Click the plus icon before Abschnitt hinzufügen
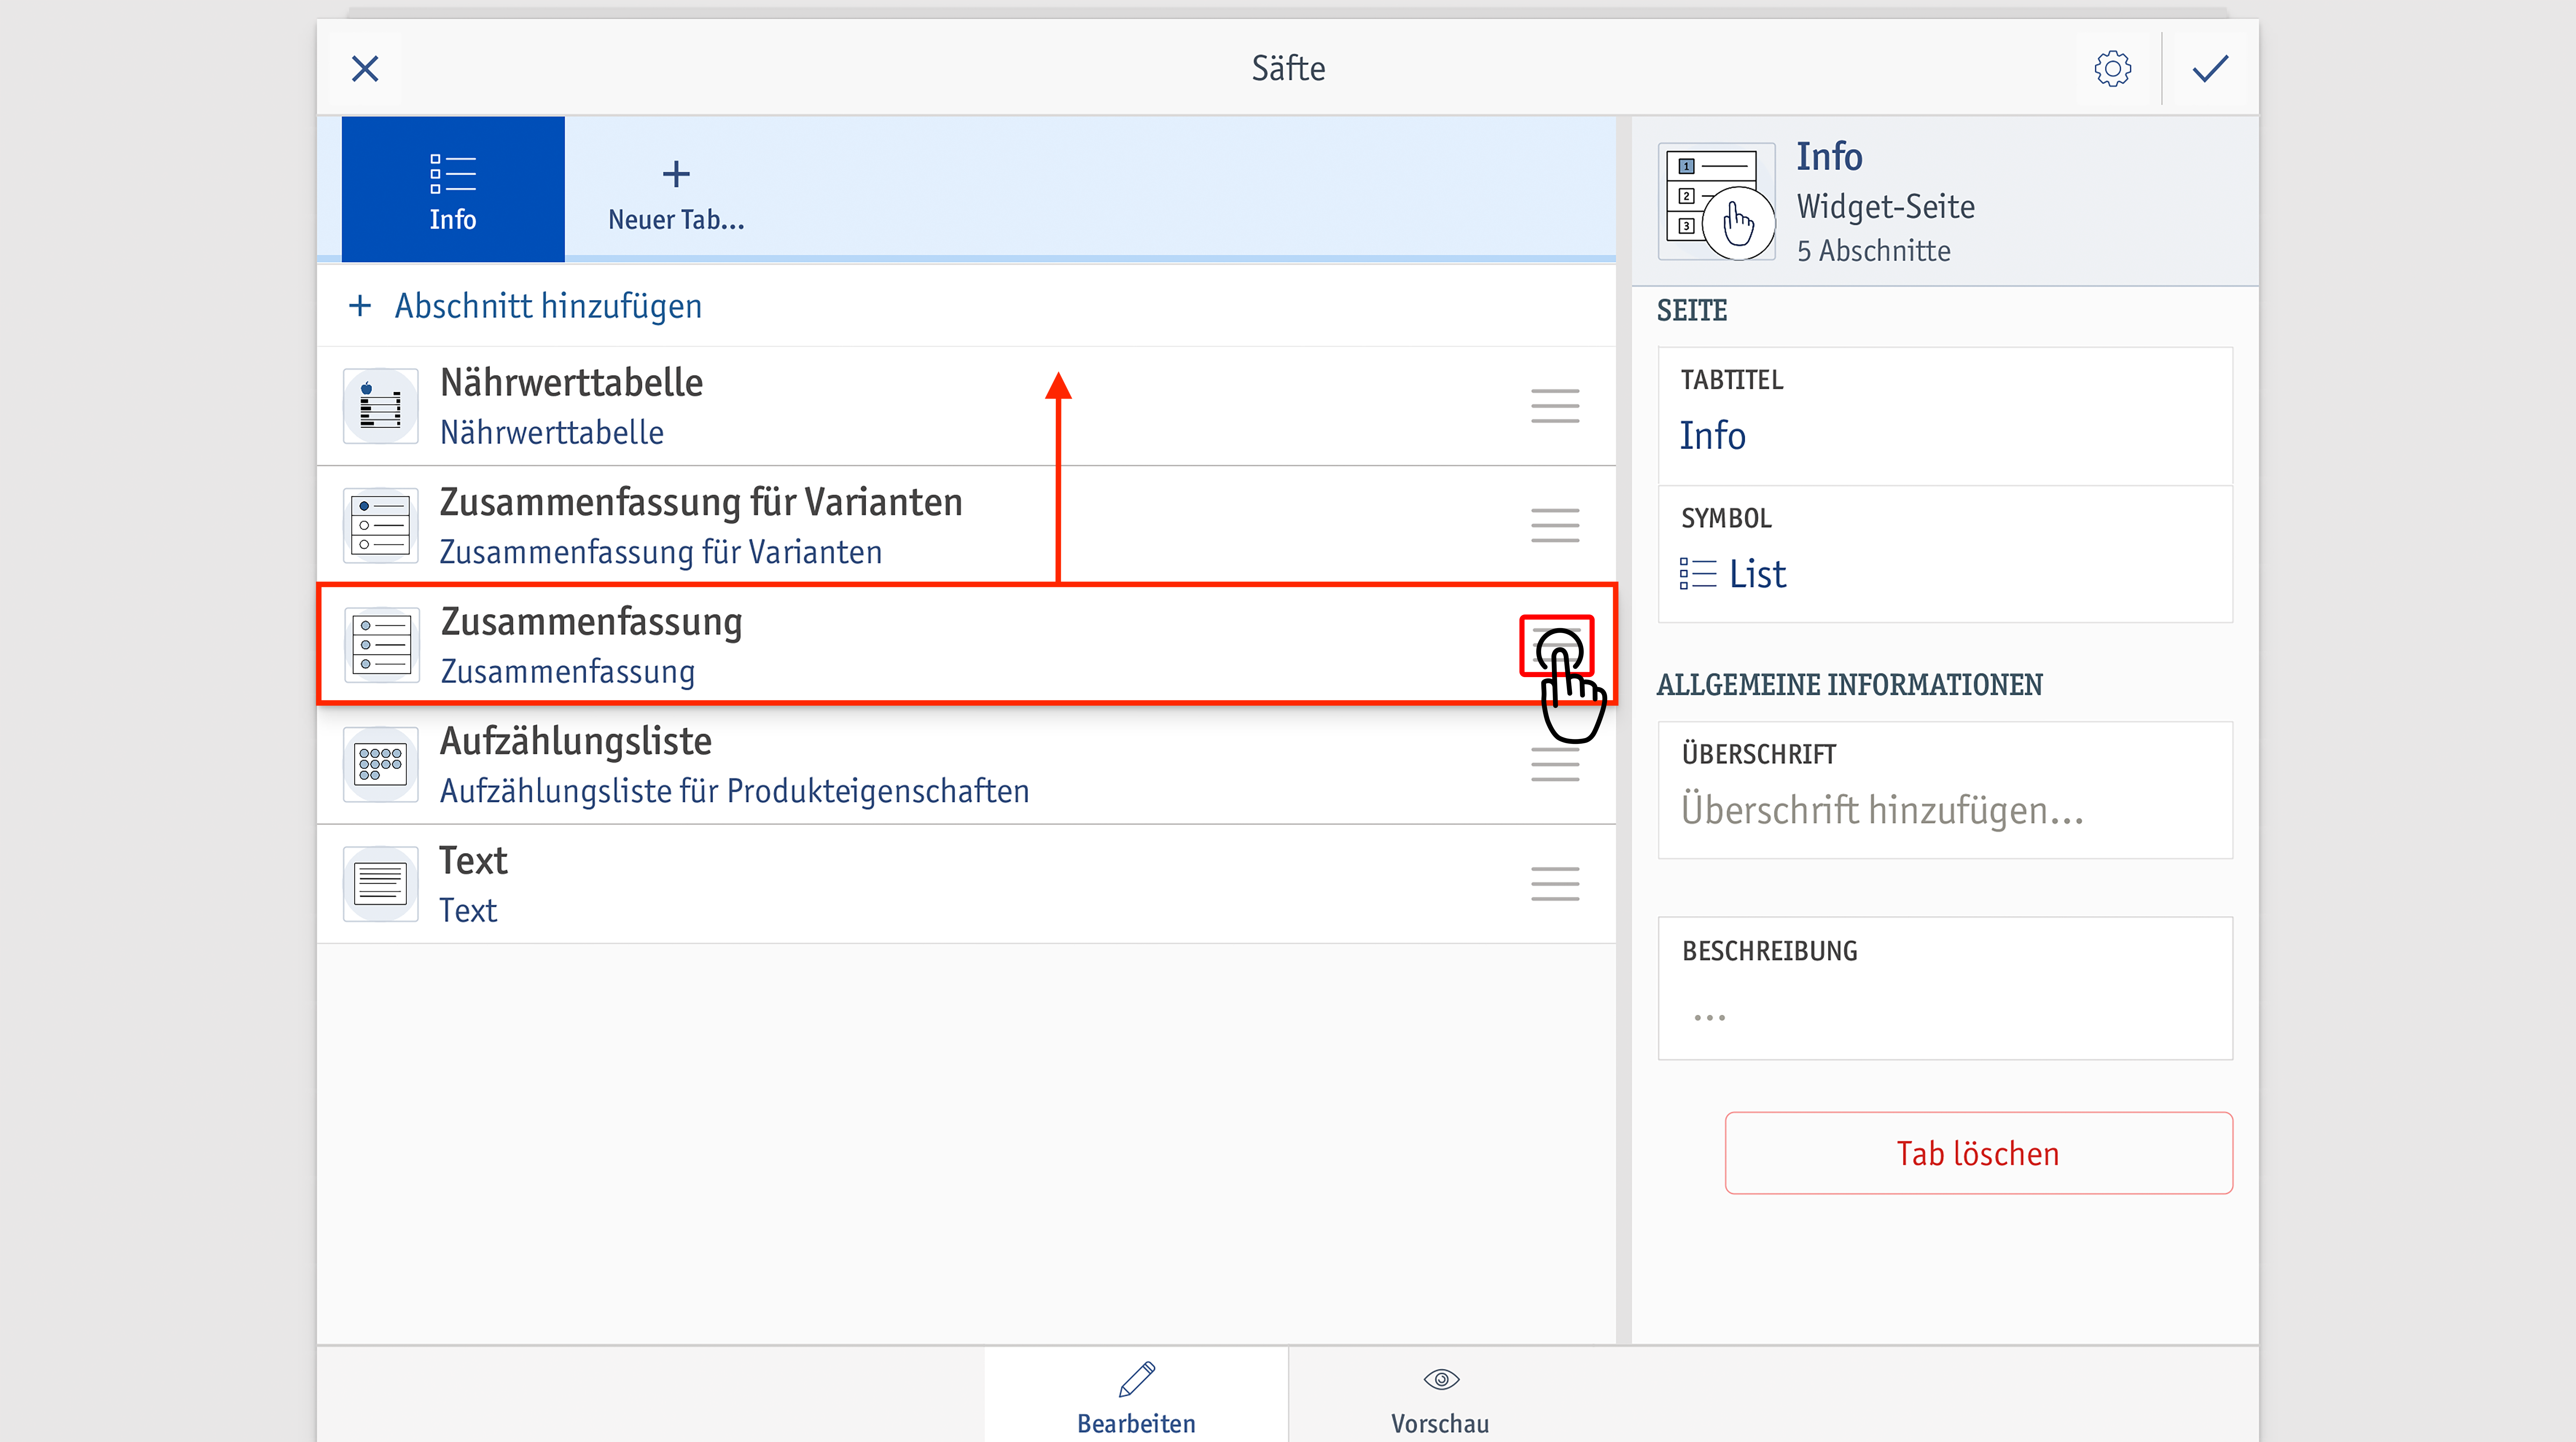Viewport: 2576px width, 1442px height. [360, 306]
